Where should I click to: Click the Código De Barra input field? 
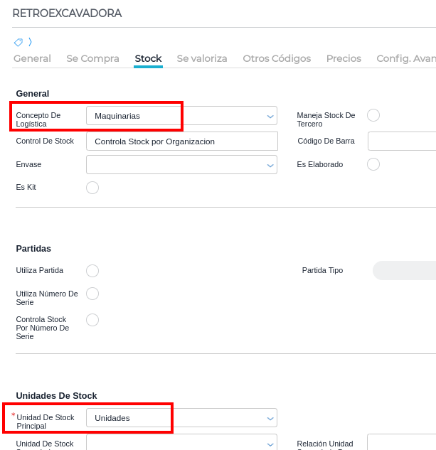tap(402, 141)
